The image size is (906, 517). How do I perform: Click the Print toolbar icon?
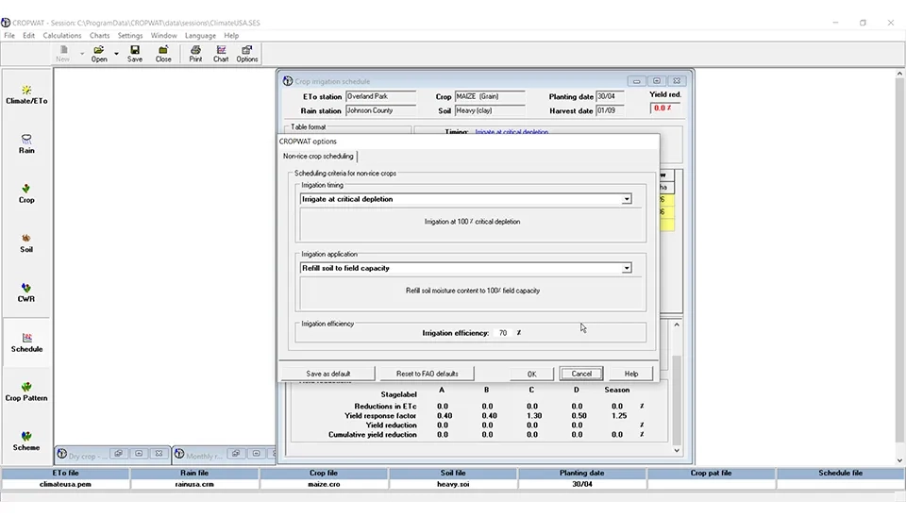point(195,54)
